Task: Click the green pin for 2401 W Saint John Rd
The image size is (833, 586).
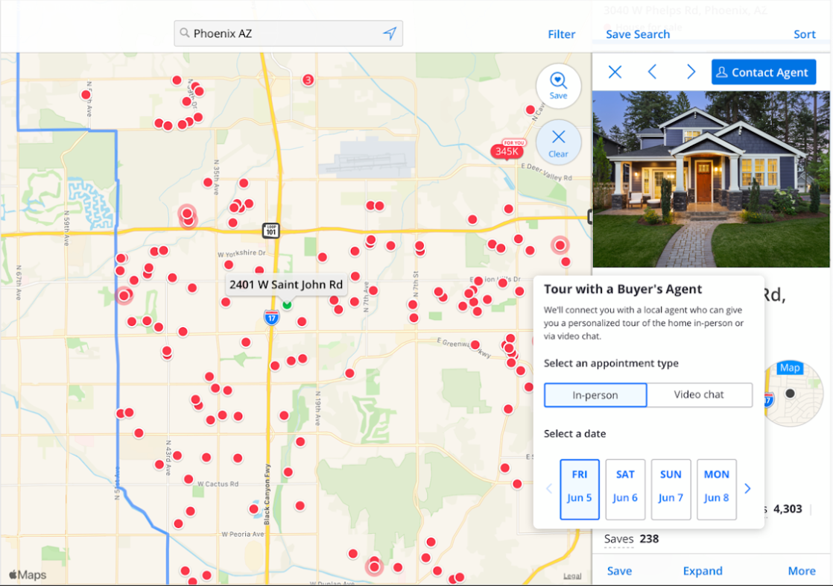Action: pos(287,305)
